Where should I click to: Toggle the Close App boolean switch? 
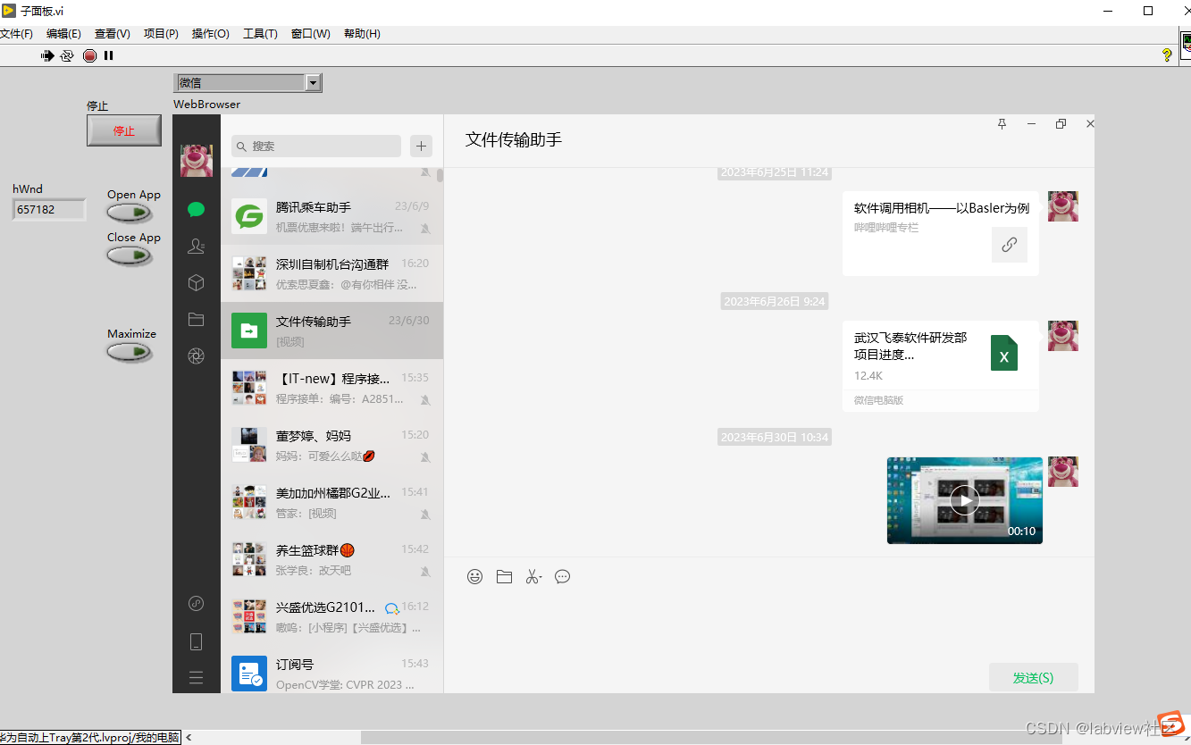coord(129,255)
